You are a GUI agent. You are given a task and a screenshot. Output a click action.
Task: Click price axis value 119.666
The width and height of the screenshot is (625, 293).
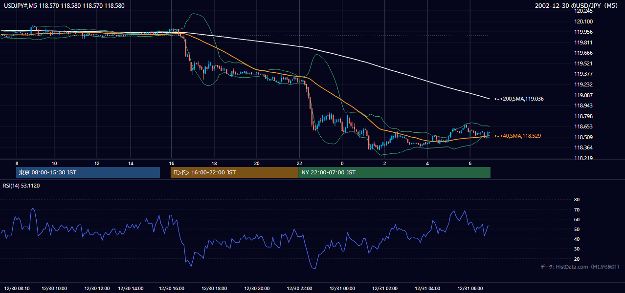click(x=584, y=53)
